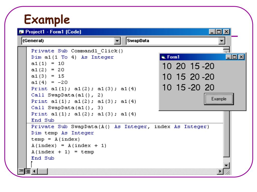Click the line 'Dim temp As Integer'

pos(62,133)
